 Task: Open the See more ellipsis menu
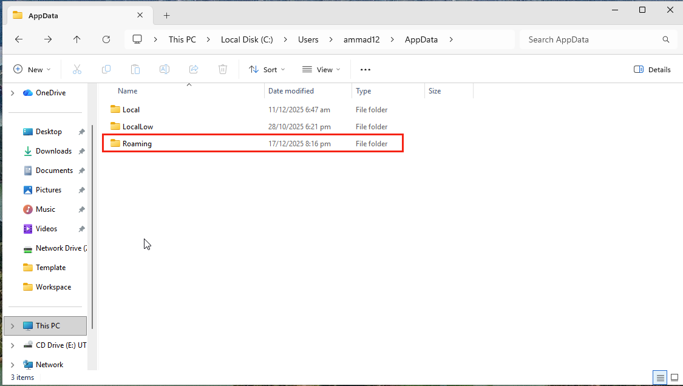point(365,69)
